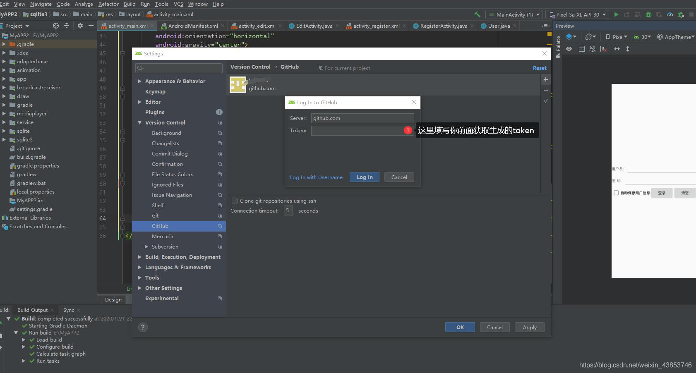
Task: Switch to the RegisterActivity.java tab
Action: [x=443, y=26]
